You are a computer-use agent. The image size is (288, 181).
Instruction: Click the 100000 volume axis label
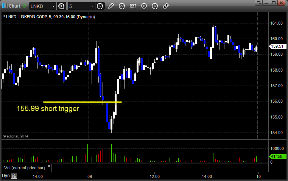277,148
